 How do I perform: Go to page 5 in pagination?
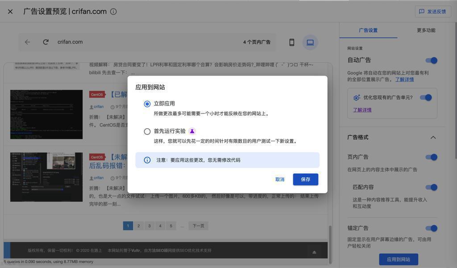171,226
